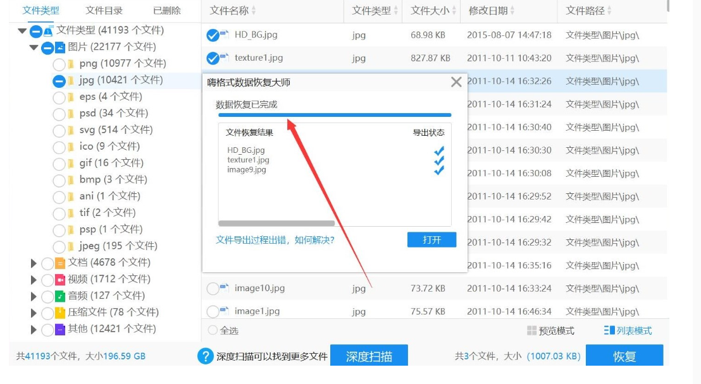Uncheck texture1.jpg in the file list
The image size is (701, 384).
pyautogui.click(x=213, y=58)
